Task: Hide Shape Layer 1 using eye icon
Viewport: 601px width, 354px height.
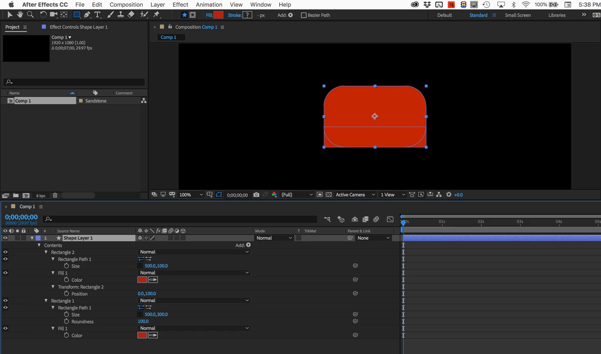Action: pos(5,238)
